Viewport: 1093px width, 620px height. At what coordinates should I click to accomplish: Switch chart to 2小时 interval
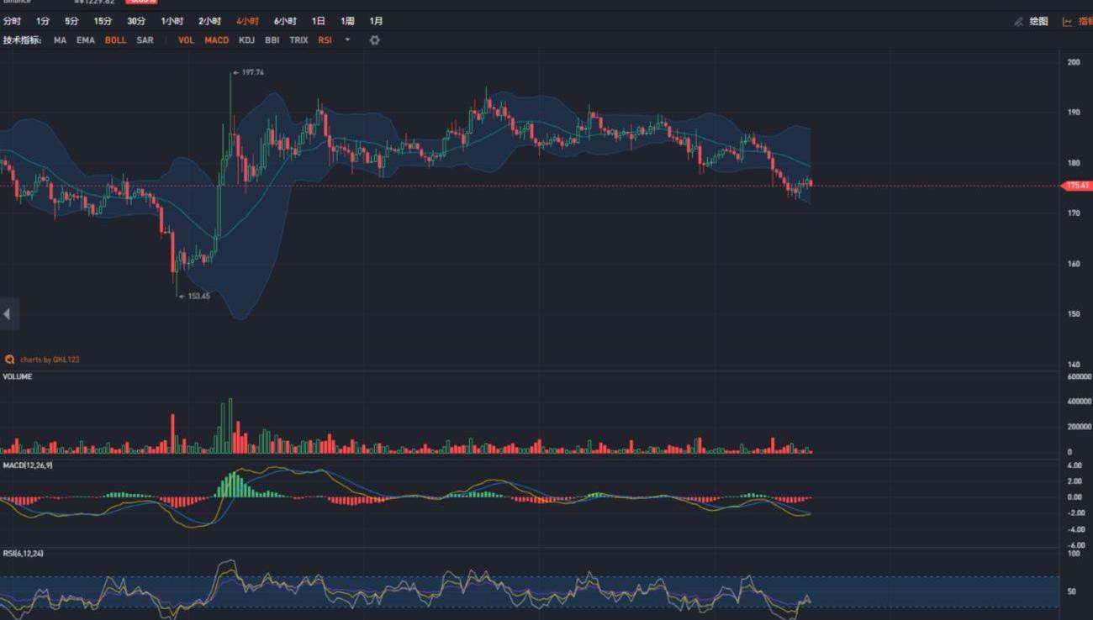click(x=210, y=21)
